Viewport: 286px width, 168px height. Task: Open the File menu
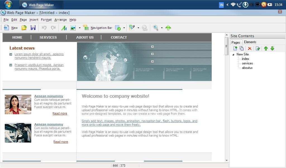tap(6, 20)
